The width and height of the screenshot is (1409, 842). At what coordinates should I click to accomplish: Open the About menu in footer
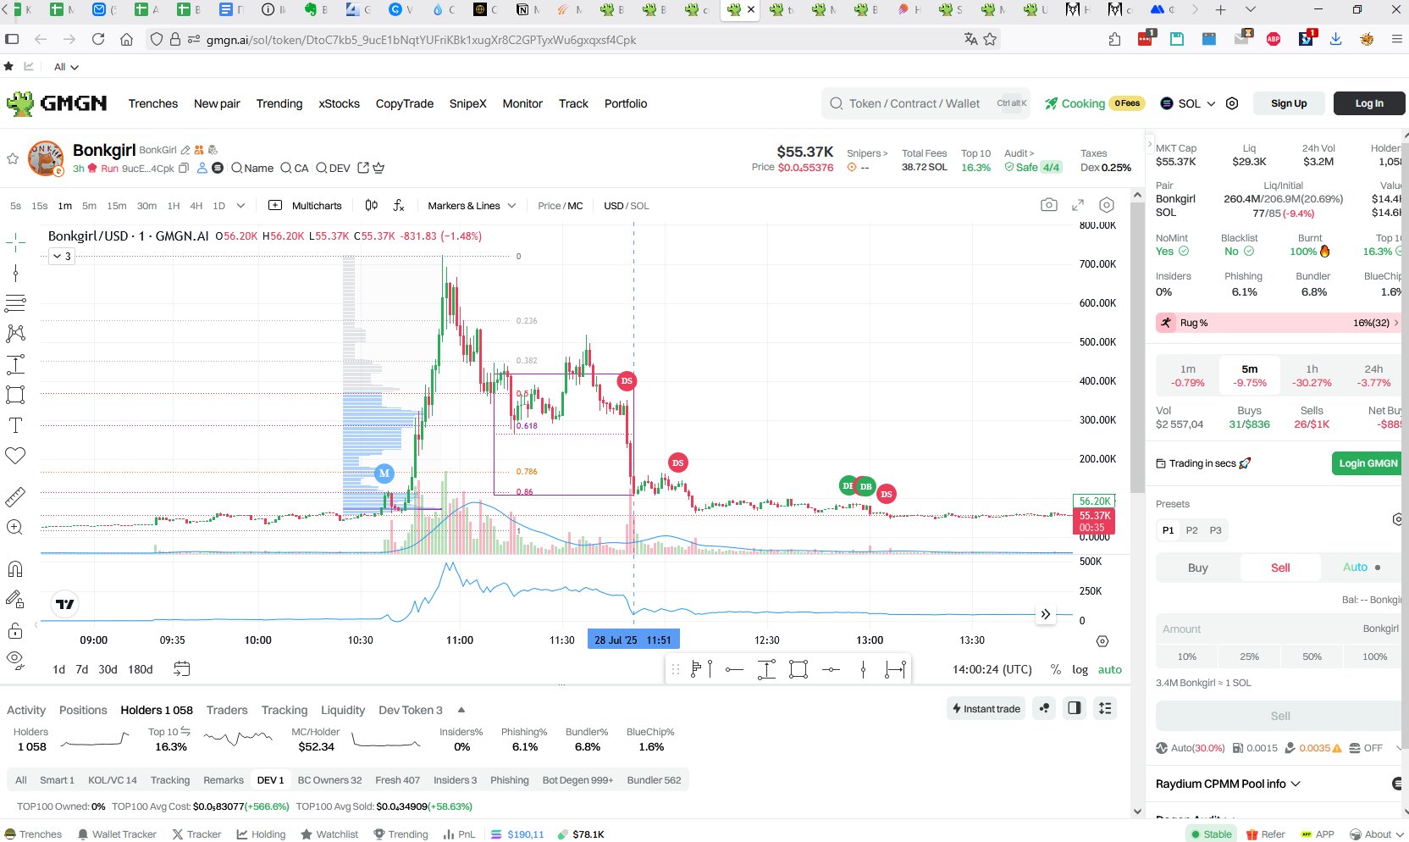click(1377, 834)
